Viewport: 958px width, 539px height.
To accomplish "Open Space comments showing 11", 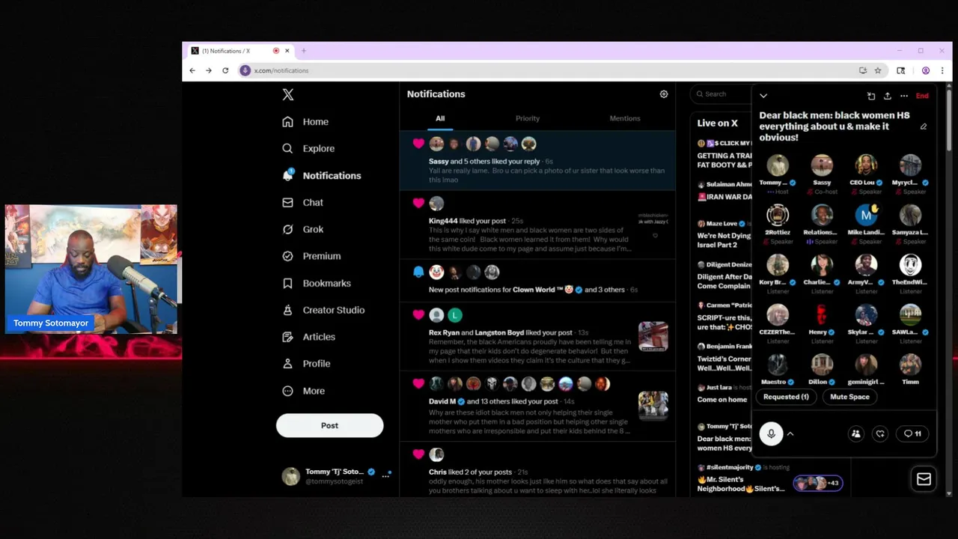I will pyautogui.click(x=912, y=433).
